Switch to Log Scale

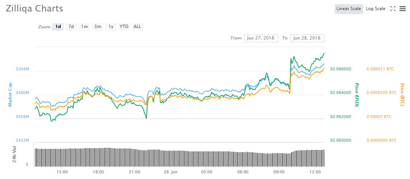pyautogui.click(x=376, y=9)
